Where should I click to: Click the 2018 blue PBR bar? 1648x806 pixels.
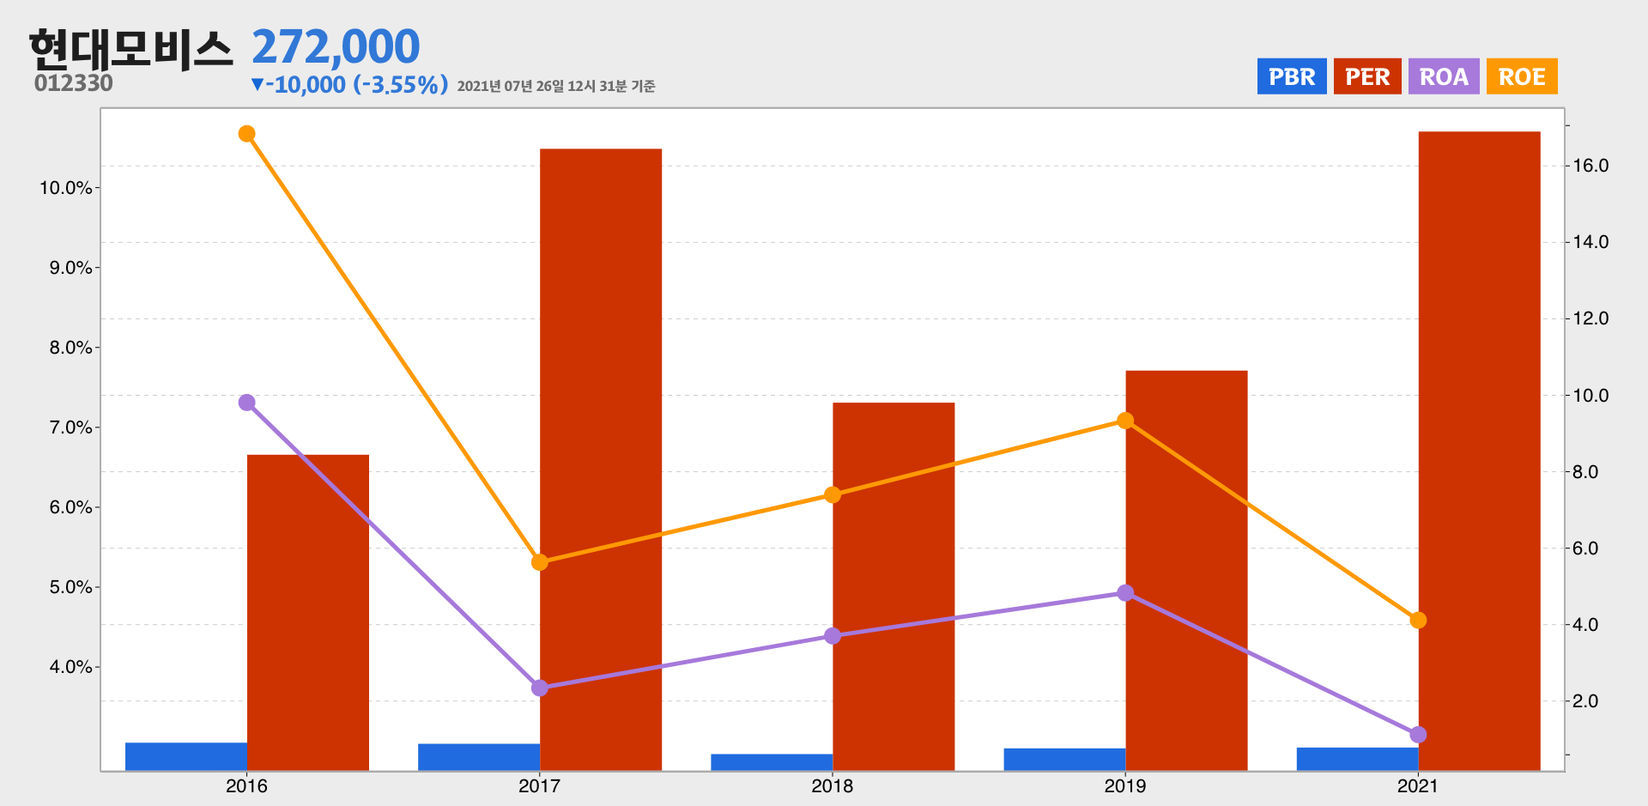tap(772, 762)
